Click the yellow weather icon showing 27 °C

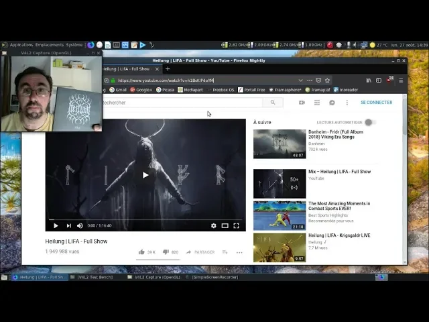point(373,45)
